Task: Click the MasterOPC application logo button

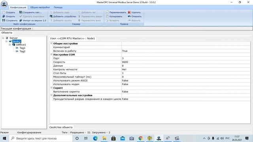Action: pos(4,4)
